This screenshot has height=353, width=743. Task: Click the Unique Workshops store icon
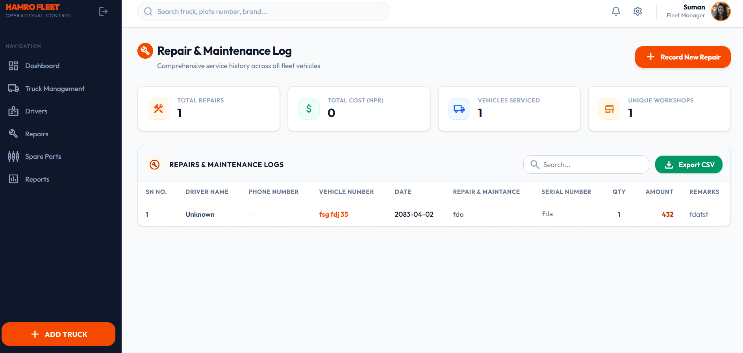(x=609, y=109)
